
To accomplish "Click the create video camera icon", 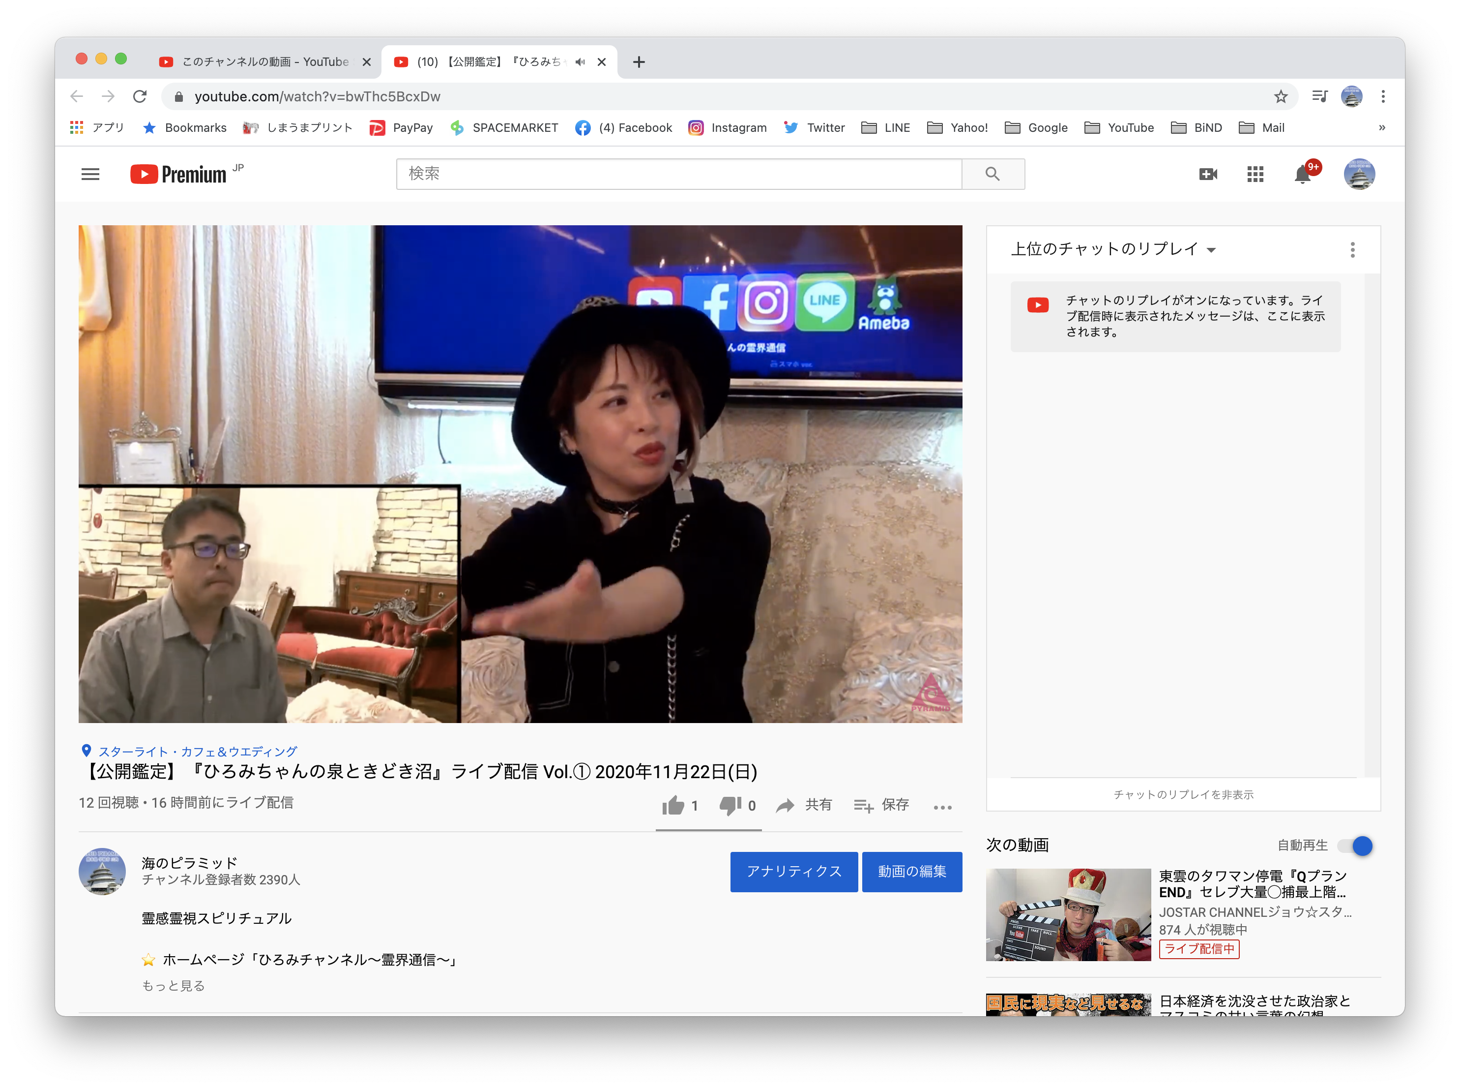I will 1208,174.
